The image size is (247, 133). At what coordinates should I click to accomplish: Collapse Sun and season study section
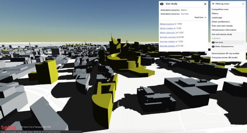click(x=222, y=34)
